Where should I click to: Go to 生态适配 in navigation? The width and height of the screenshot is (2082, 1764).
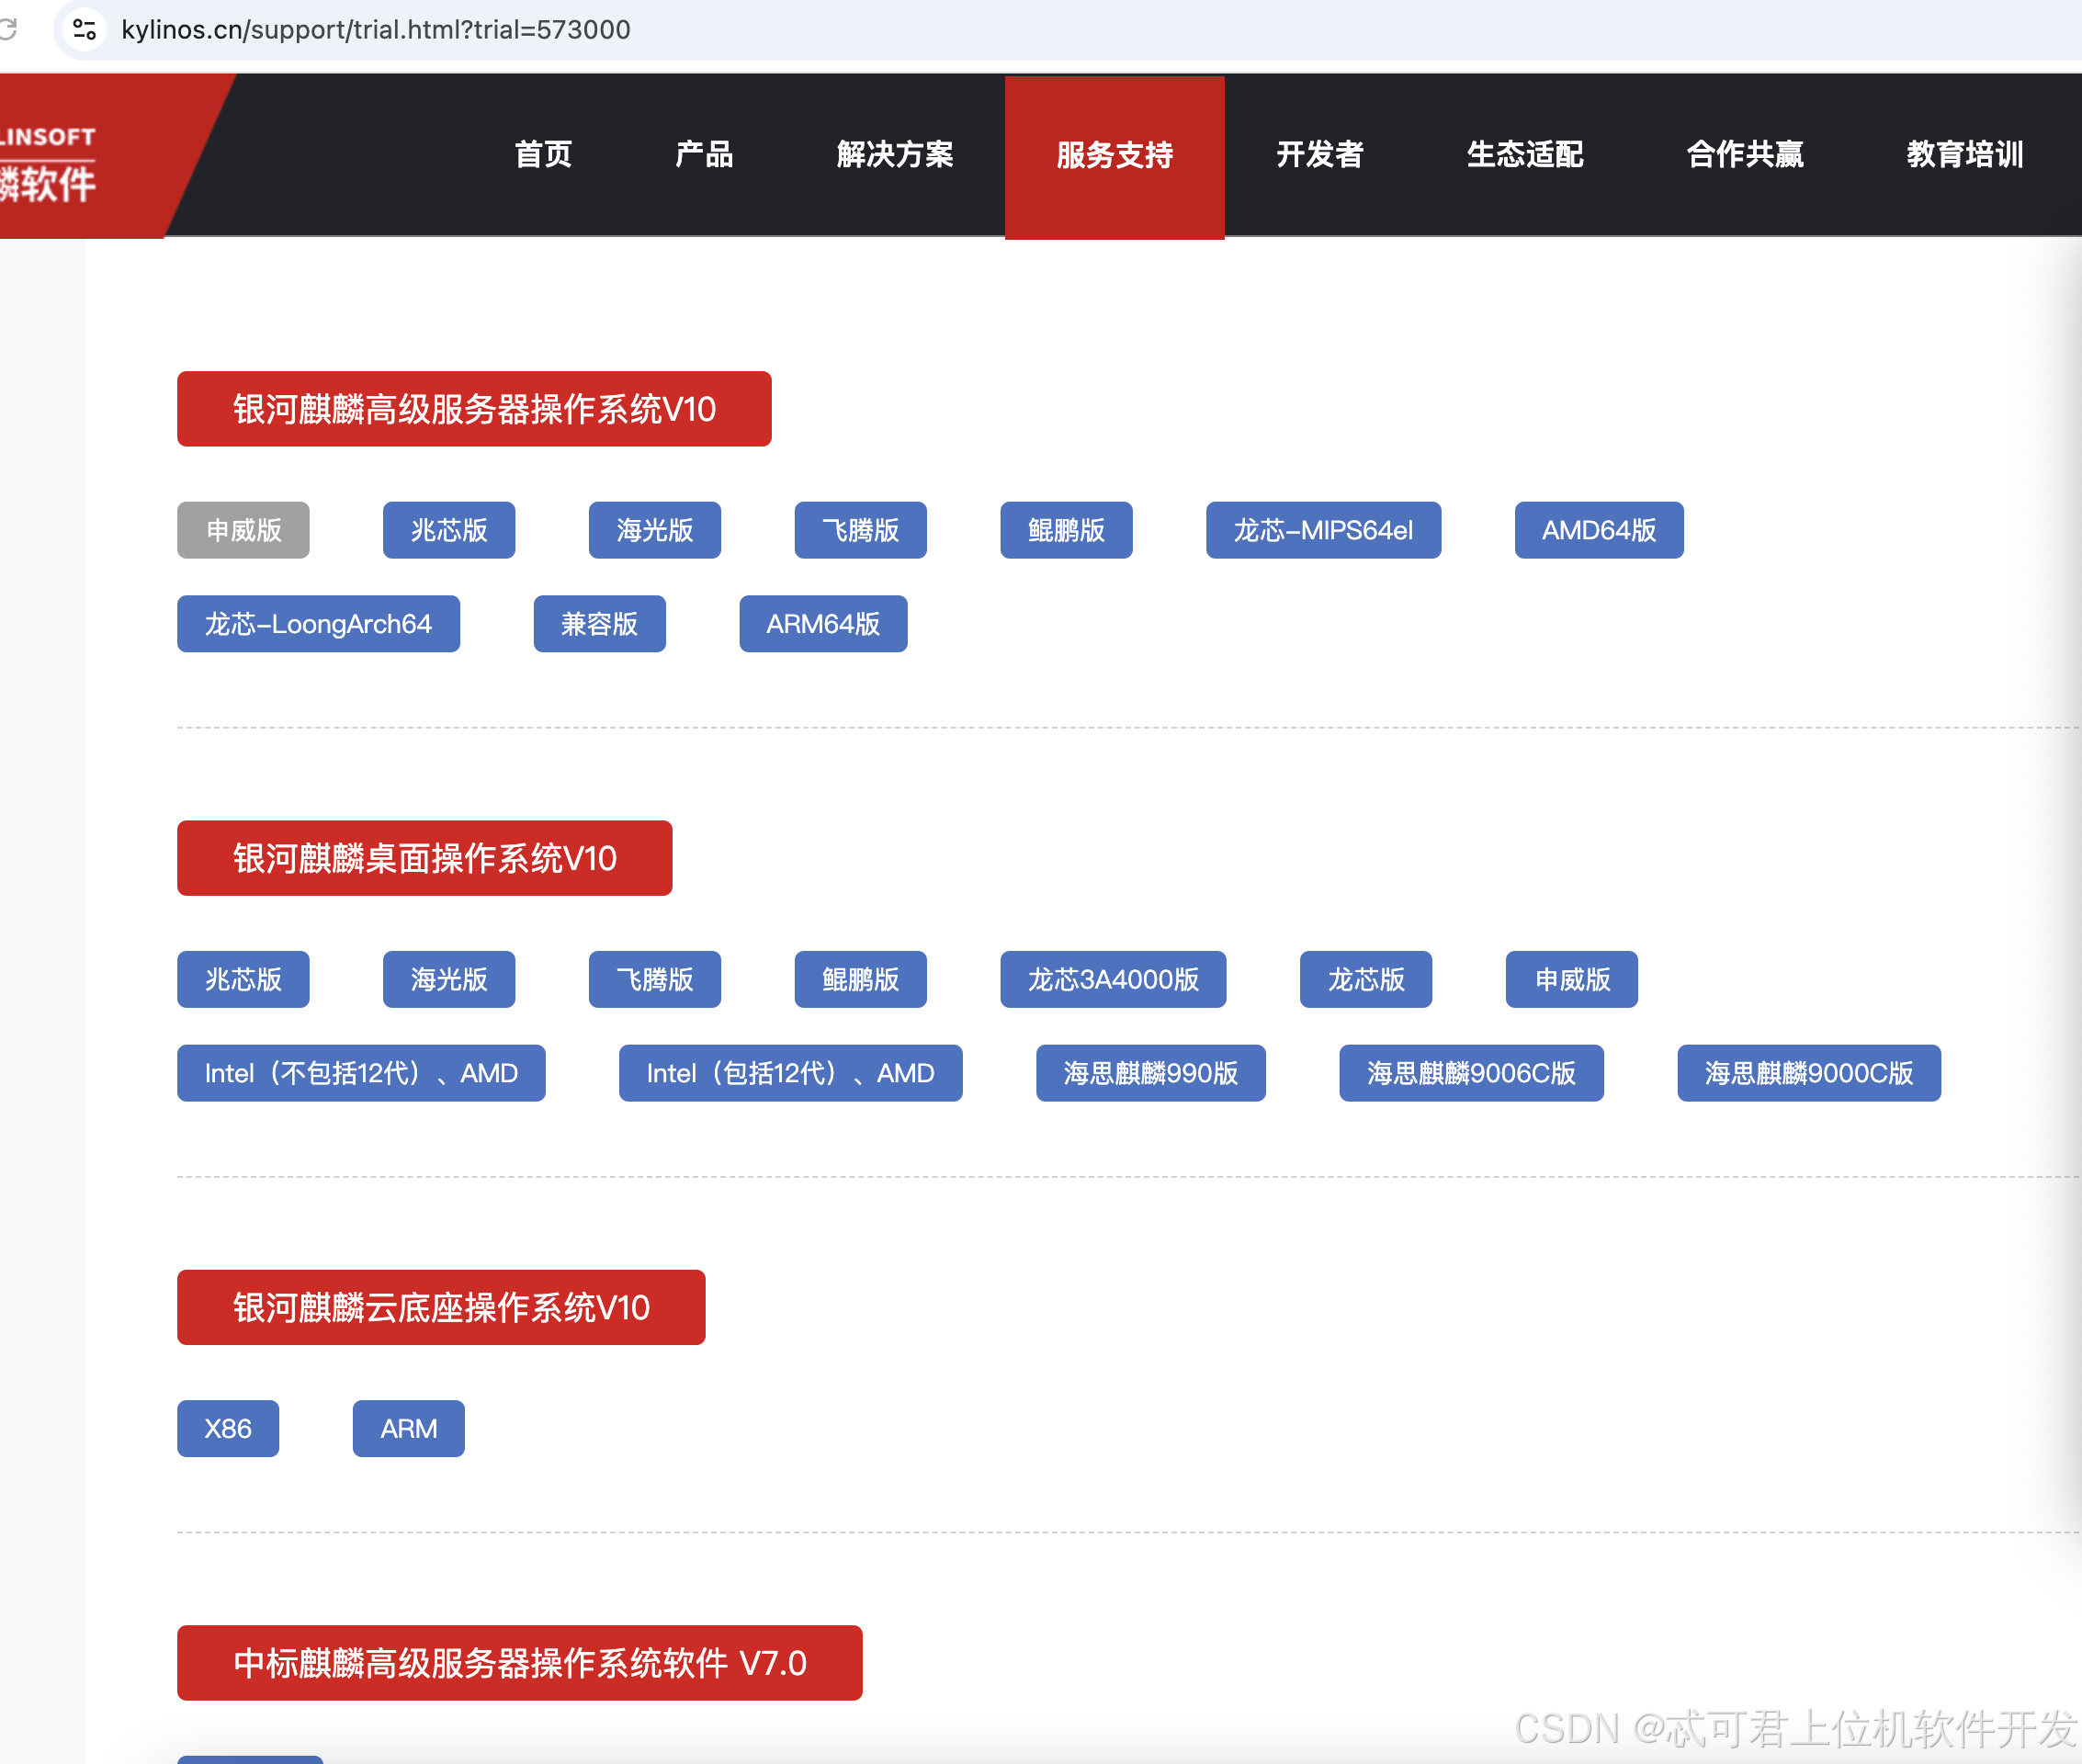coord(1524,155)
